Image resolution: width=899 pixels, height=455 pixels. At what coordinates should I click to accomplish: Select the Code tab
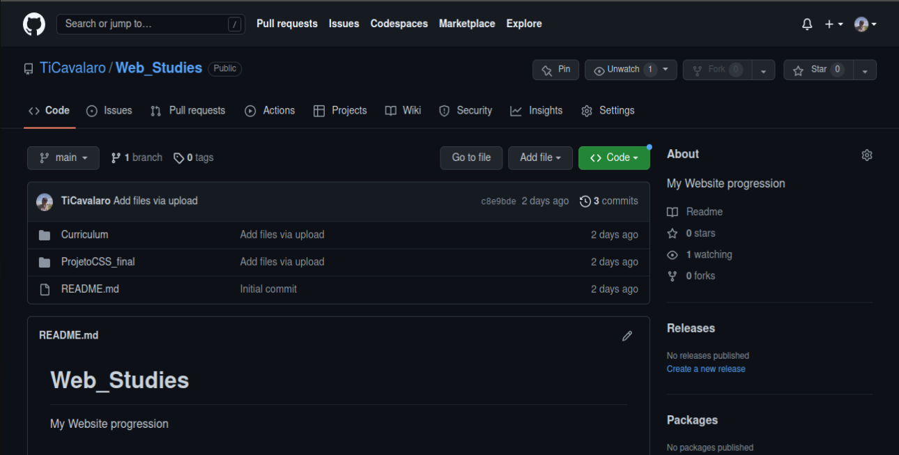[49, 111]
